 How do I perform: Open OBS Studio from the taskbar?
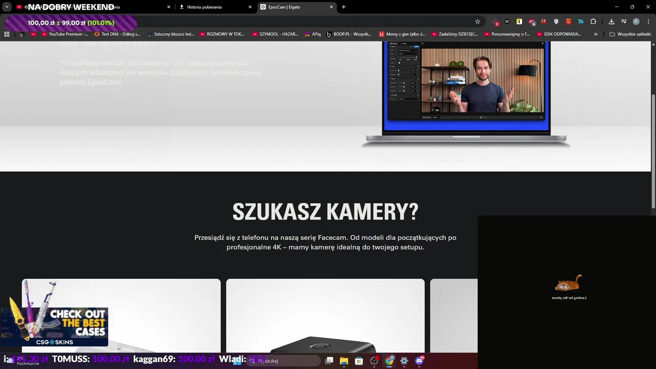pos(374,361)
